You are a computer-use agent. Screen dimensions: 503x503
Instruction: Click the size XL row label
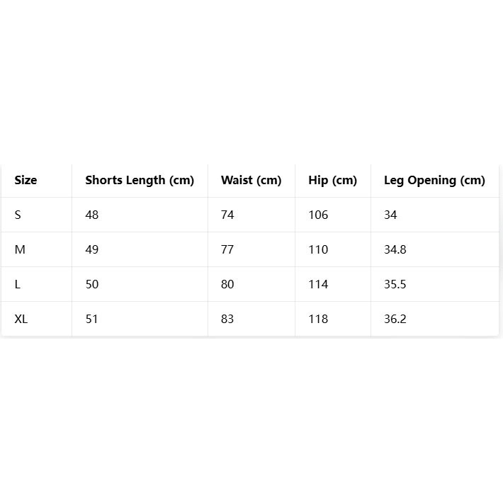click(21, 319)
